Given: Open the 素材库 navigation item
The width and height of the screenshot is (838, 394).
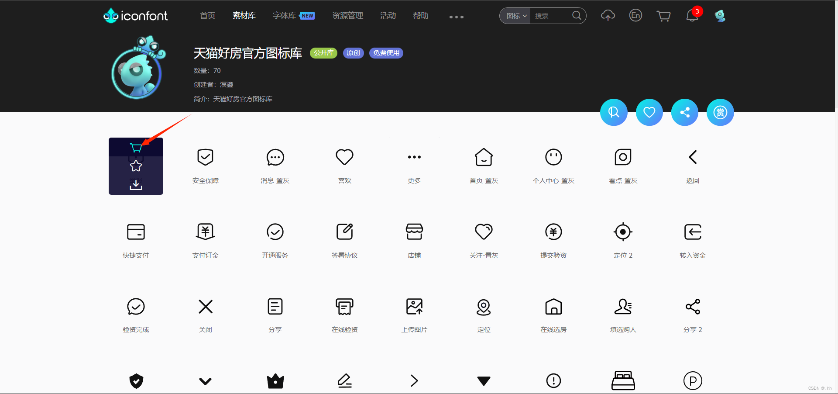Looking at the screenshot, I should click(x=244, y=16).
